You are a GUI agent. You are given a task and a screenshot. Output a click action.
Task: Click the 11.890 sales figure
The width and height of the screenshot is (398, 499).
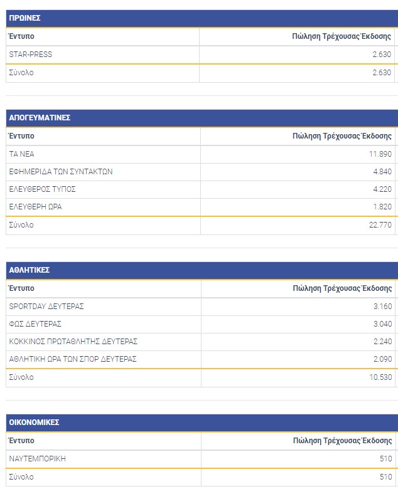pyautogui.click(x=380, y=154)
